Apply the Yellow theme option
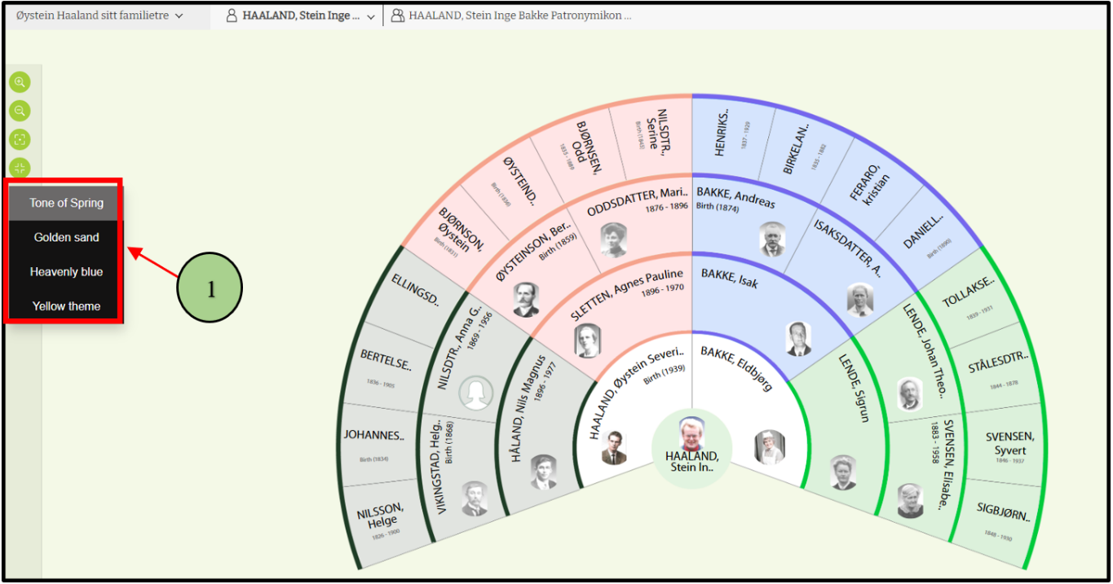 click(66, 306)
